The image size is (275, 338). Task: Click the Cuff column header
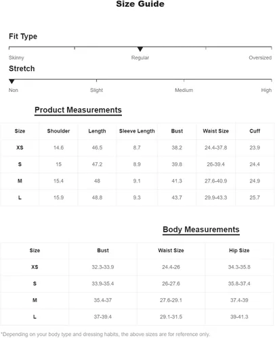tap(255, 131)
